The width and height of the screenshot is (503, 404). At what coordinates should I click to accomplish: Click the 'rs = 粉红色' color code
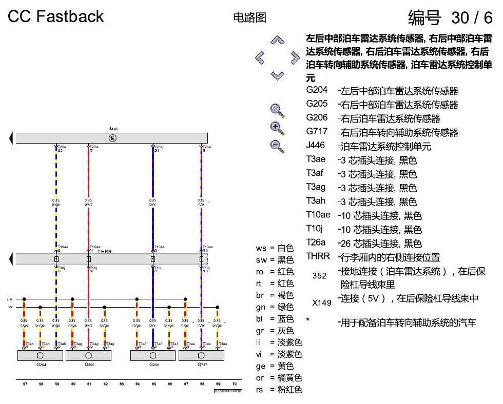279,390
